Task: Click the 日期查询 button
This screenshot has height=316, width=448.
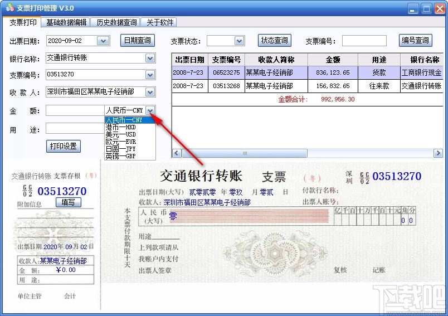Action: [138, 40]
